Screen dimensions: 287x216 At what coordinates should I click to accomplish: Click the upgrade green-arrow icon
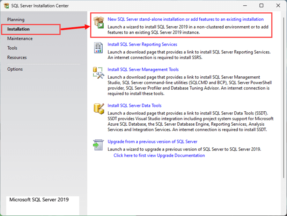pyautogui.click(x=98, y=145)
